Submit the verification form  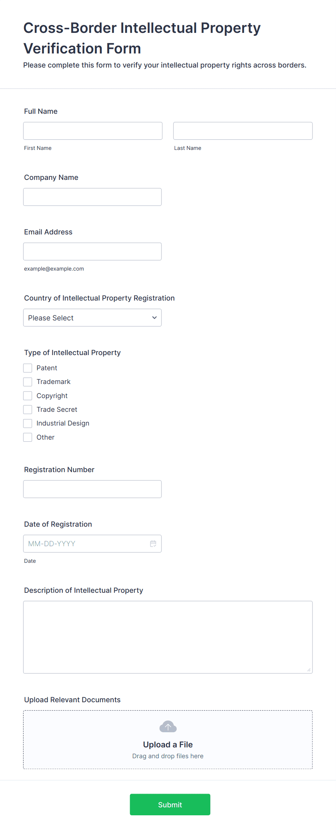click(x=170, y=804)
